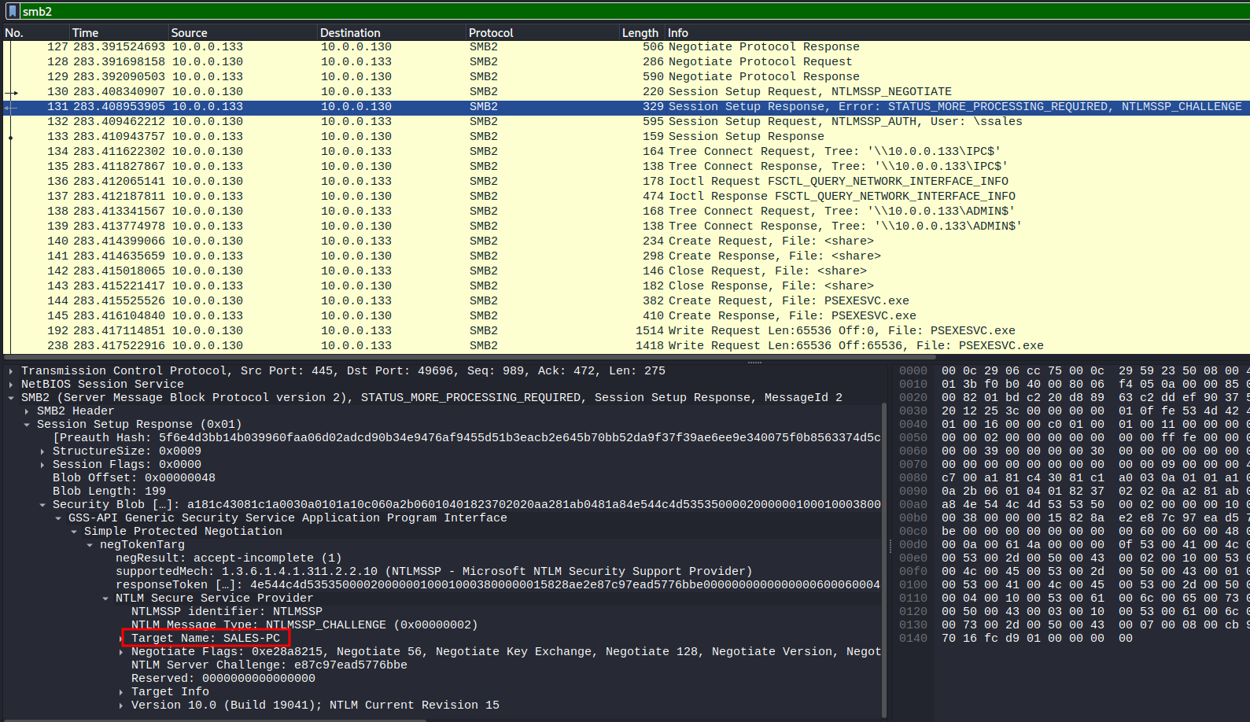Select packet 141 Create Response File <share>

point(626,256)
